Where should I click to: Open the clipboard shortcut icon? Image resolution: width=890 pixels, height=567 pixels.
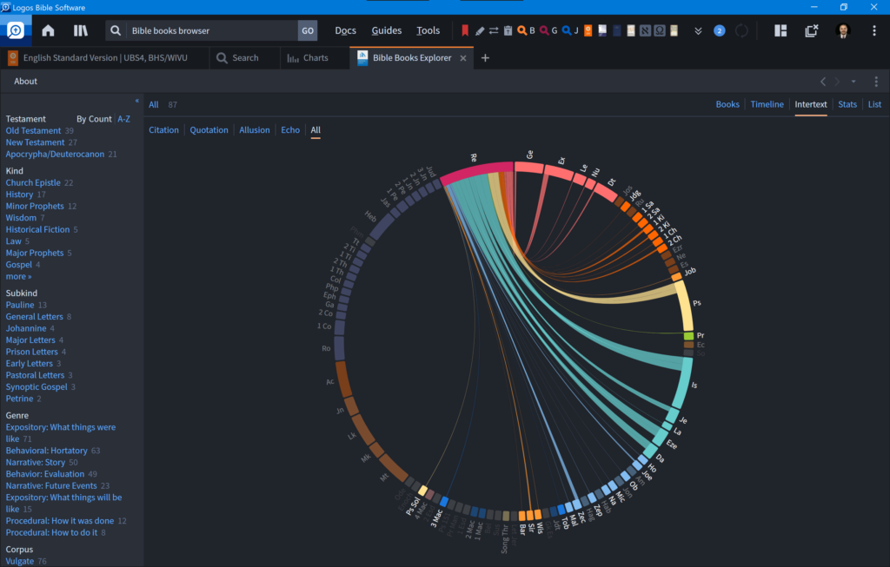508,30
